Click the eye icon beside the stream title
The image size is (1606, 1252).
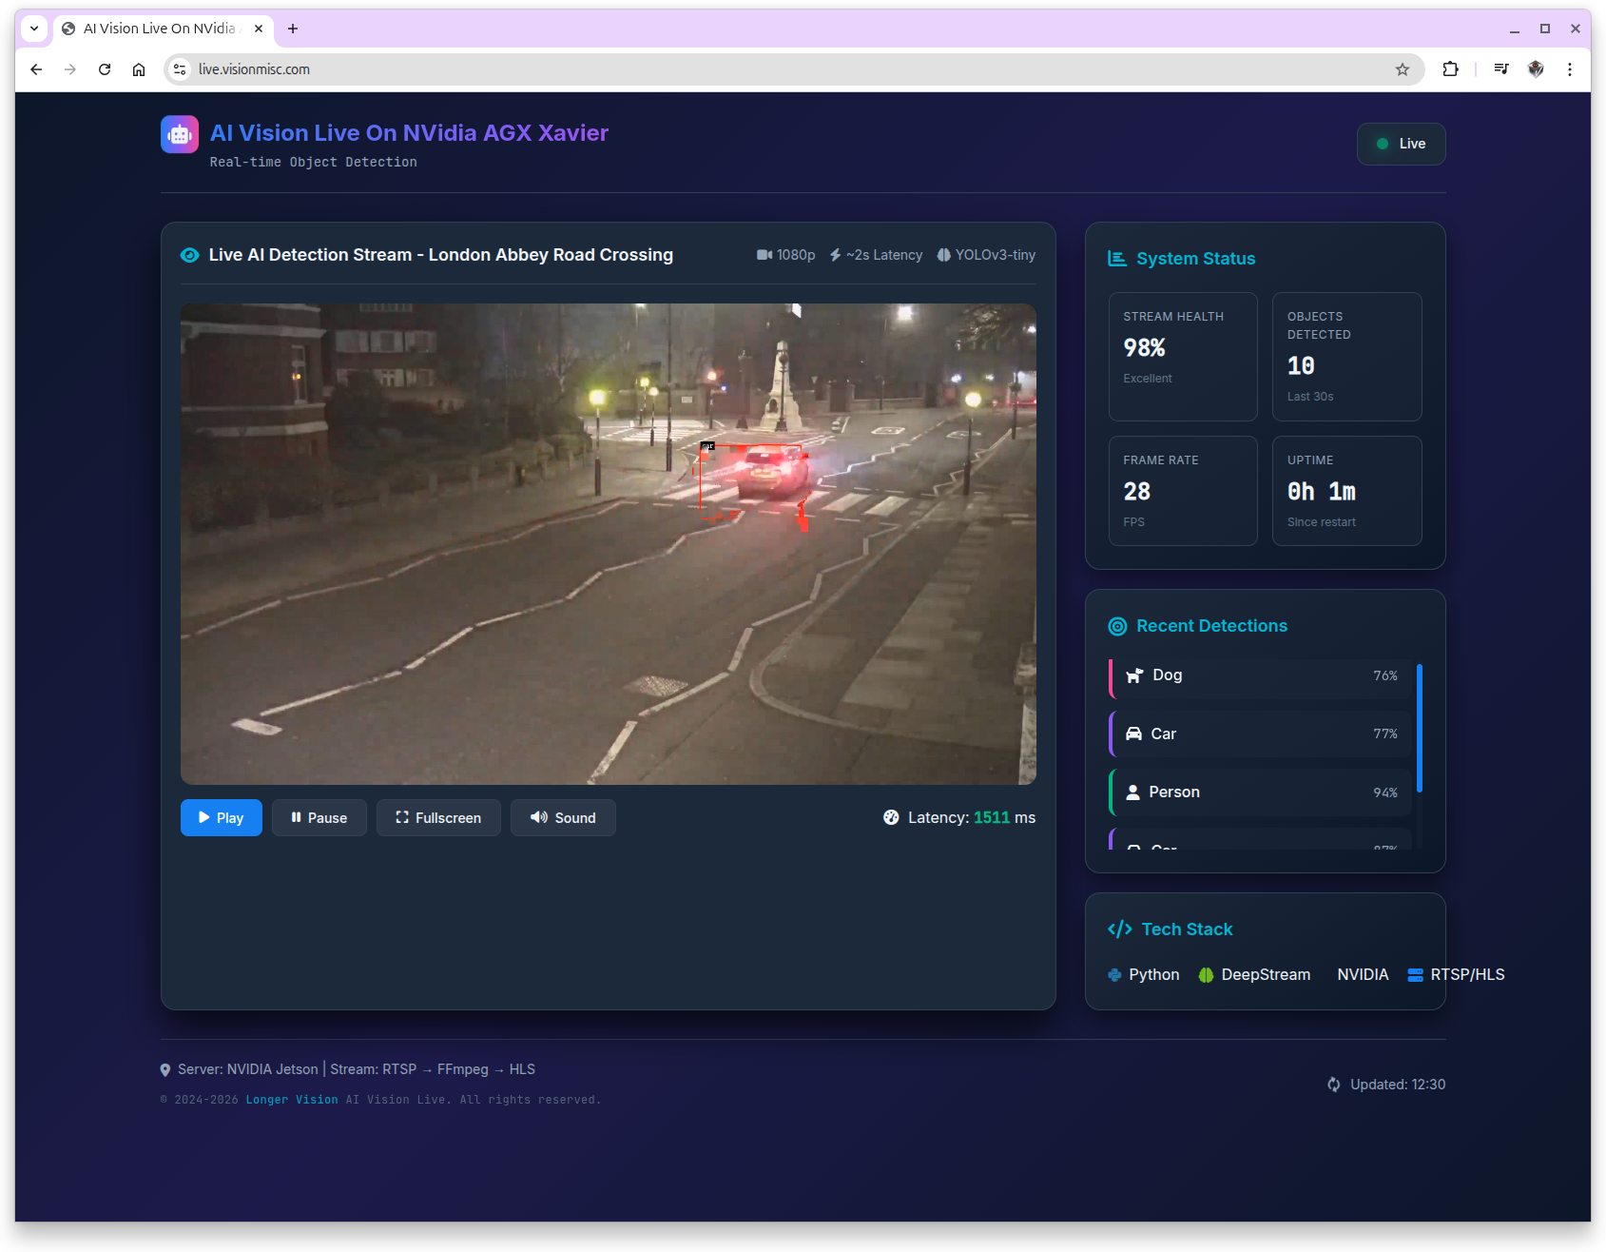coord(190,255)
